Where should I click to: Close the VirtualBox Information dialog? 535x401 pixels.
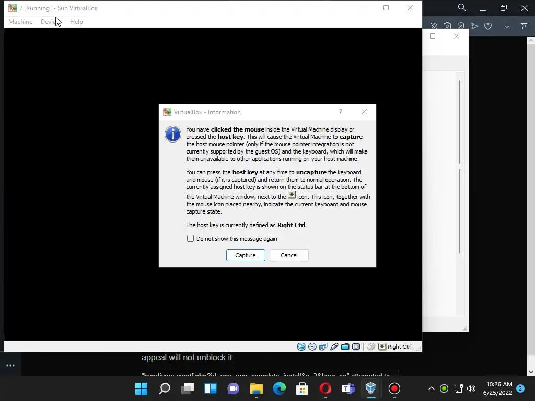tap(364, 112)
